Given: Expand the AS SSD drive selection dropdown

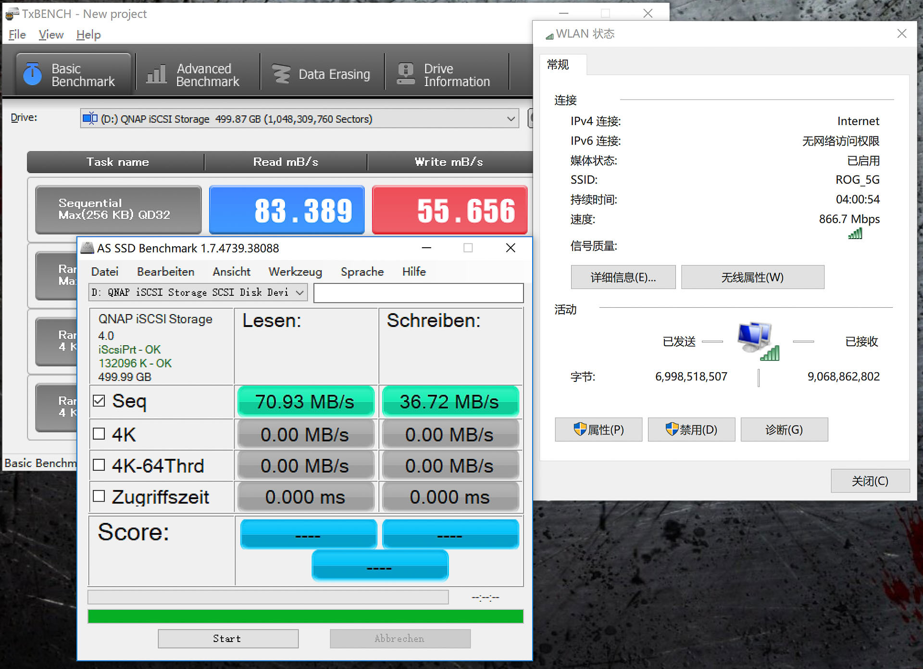Looking at the screenshot, I should pos(300,292).
